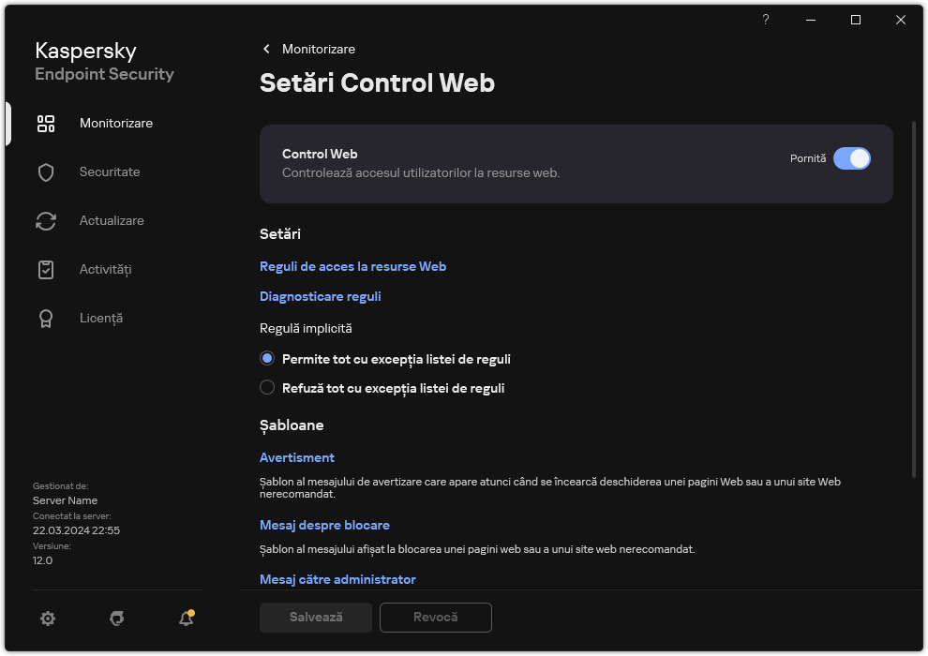This screenshot has height=656, width=928.
Task: Click the support icon at the bottom
Action: (116, 619)
